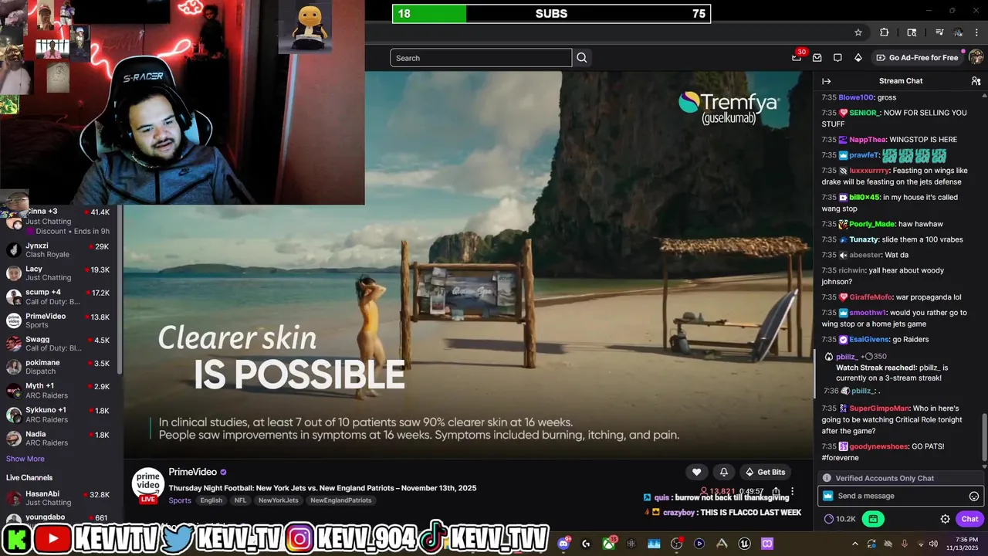Open PrimeVideo Sports in sidebar
Image resolution: width=988 pixels, height=556 pixels.
pyautogui.click(x=59, y=320)
